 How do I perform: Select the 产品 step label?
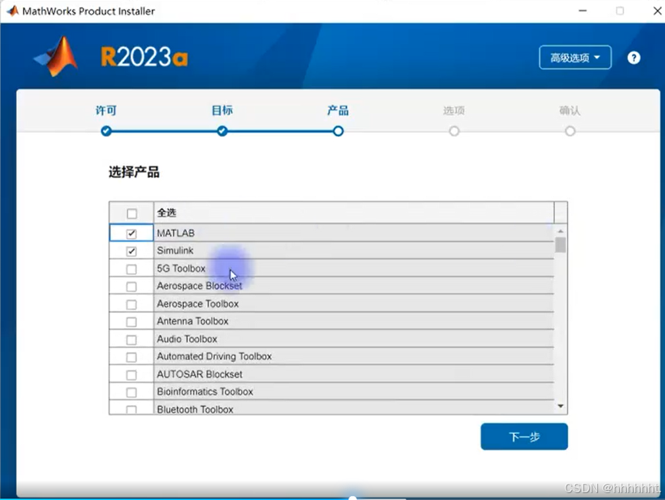point(338,110)
